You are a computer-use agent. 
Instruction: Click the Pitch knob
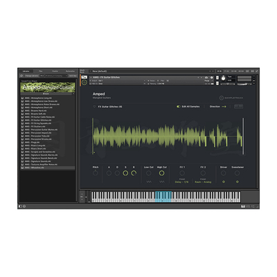click(96, 173)
